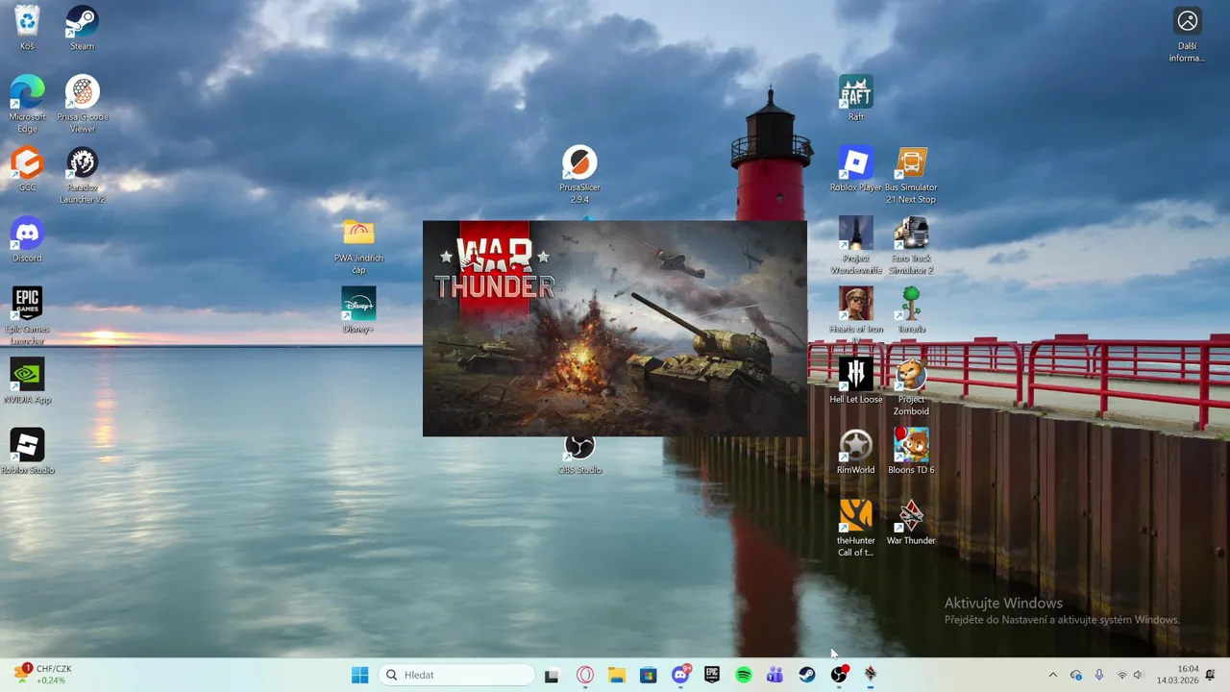Open the Epic Games taskbar icon
Image resolution: width=1230 pixels, height=692 pixels.
(712, 675)
